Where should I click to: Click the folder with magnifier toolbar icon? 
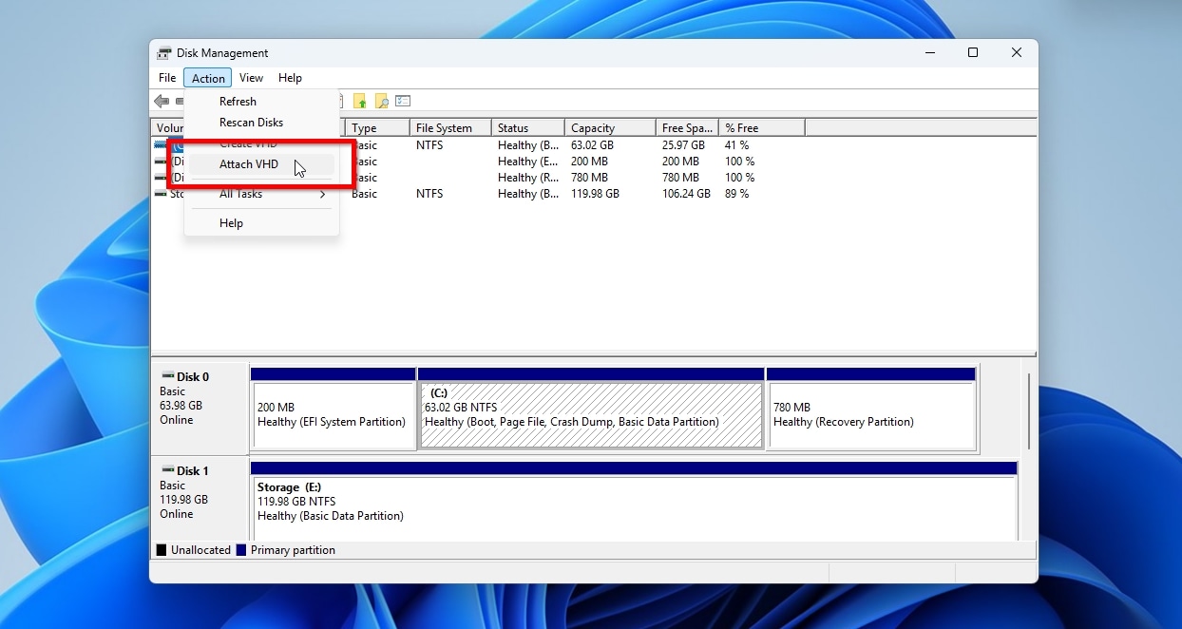[x=382, y=102]
